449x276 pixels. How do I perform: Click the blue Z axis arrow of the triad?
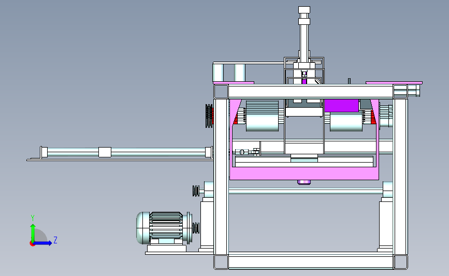pos(44,243)
